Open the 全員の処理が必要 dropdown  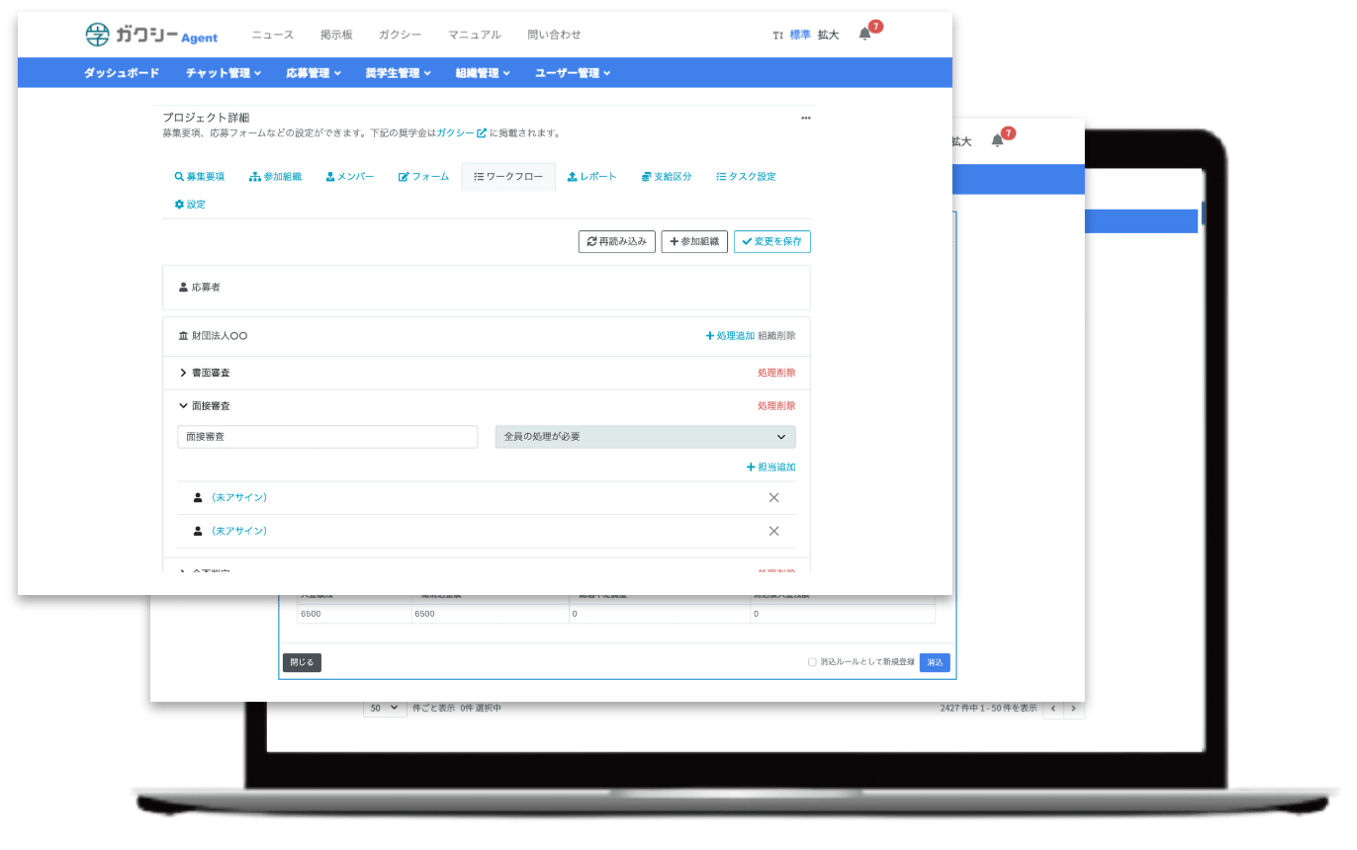tap(645, 436)
